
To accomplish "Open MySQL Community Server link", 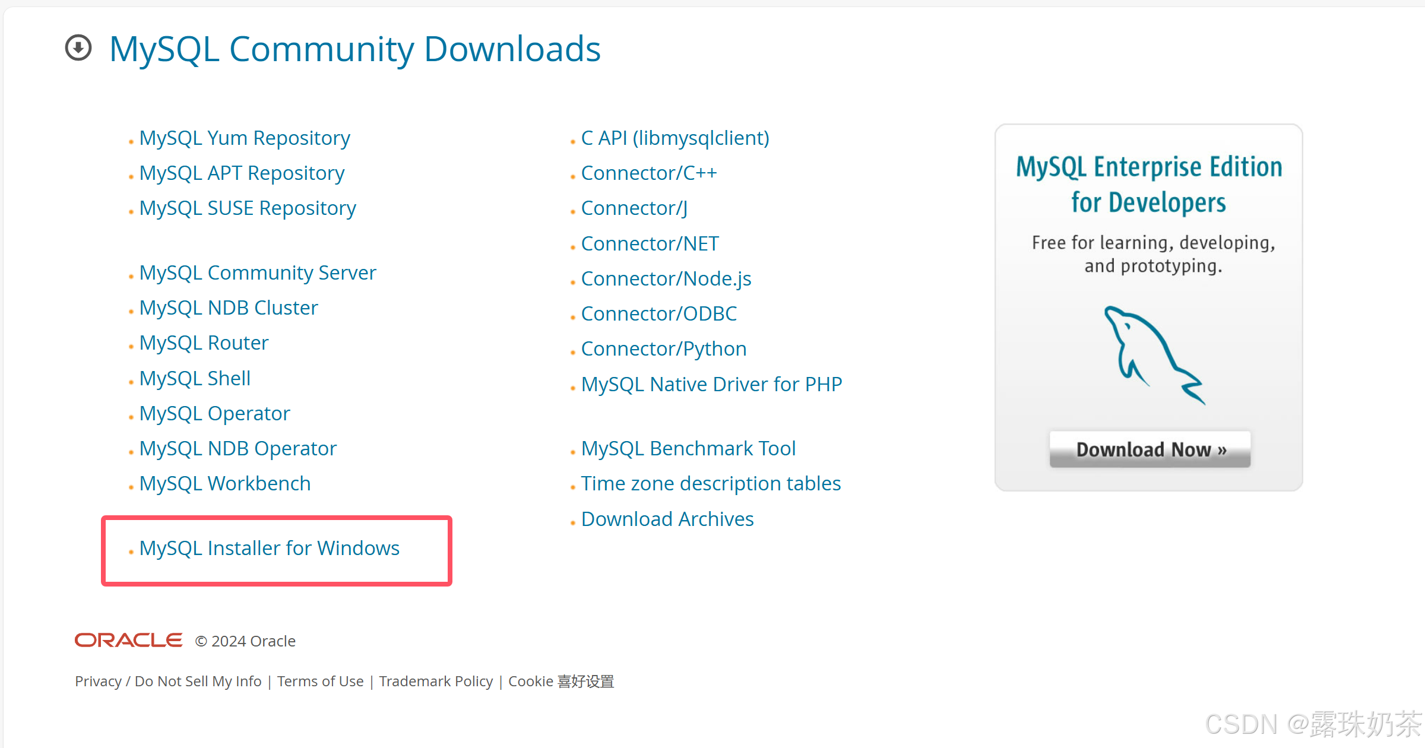I will pos(257,273).
